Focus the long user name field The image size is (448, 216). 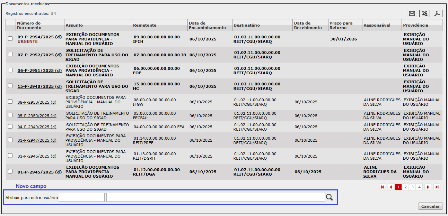pos(216,197)
